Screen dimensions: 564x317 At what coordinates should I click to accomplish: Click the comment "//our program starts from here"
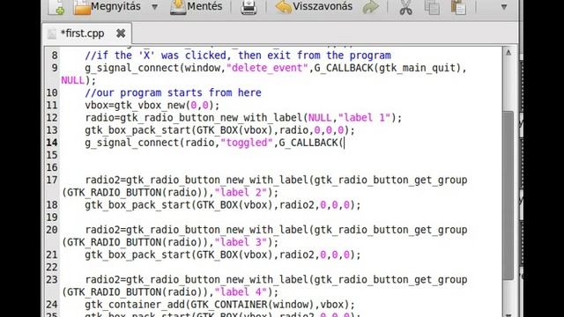pyautogui.click(x=173, y=92)
